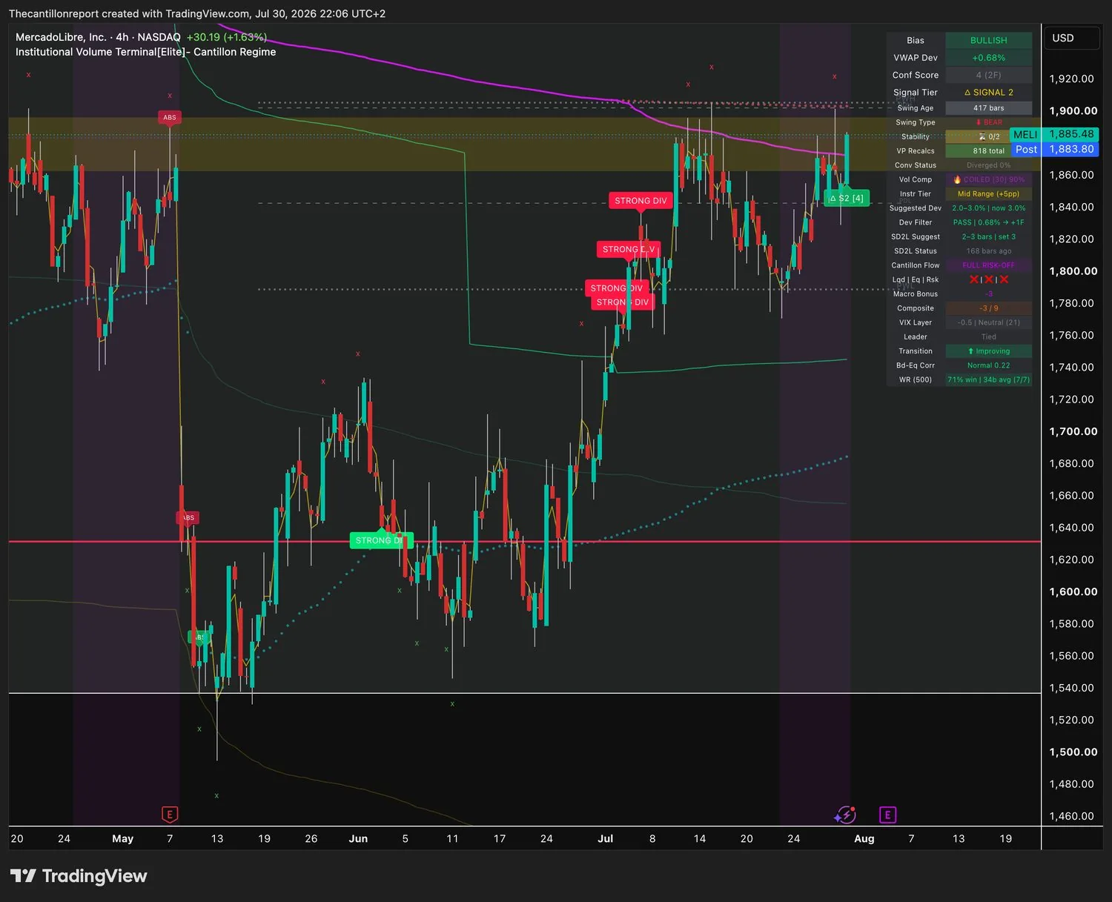Click the lightning event icon on the time axis

tap(845, 815)
